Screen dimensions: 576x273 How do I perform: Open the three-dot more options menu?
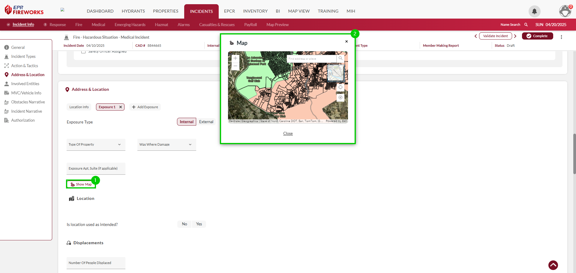pos(561,37)
